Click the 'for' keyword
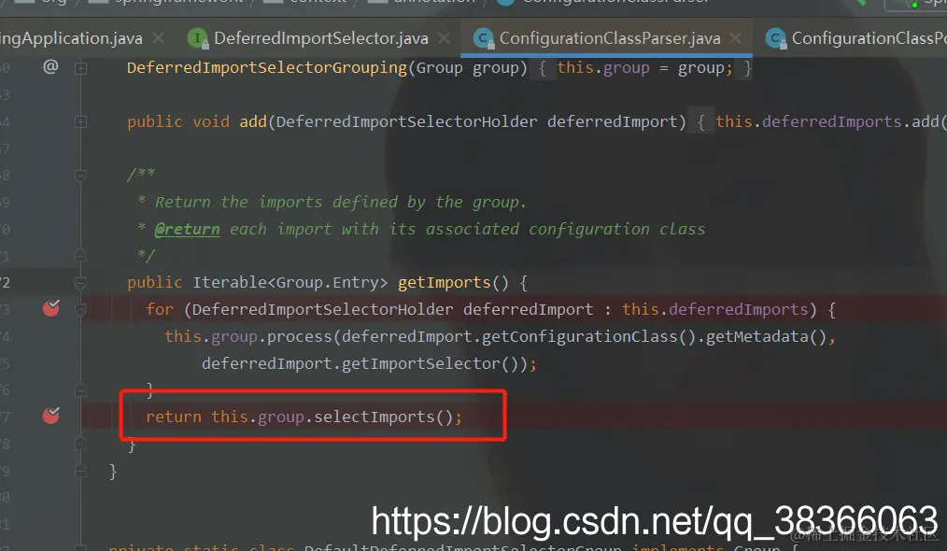Image resolution: width=947 pixels, height=551 pixels. pos(160,310)
